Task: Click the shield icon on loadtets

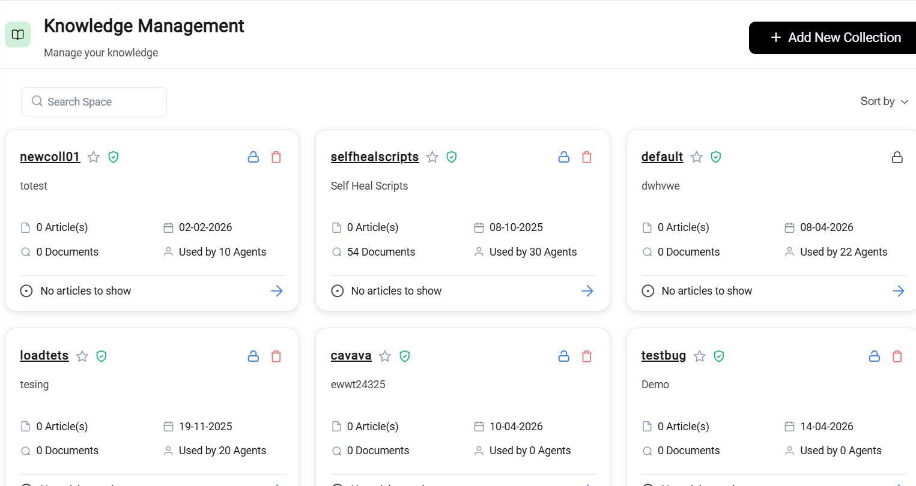Action: click(x=102, y=356)
